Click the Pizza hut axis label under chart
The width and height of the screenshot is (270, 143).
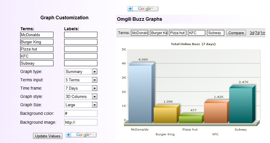[x=190, y=130]
